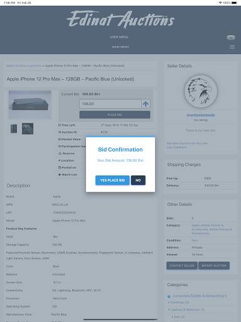241x322 pixels.
Task: Open the User Menu
Action: (x=119, y=37)
